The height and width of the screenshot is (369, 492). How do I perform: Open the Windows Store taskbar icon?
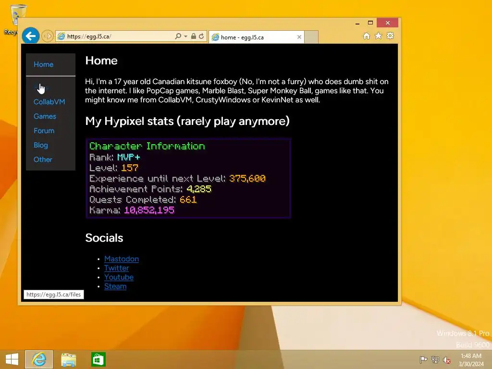click(98, 359)
